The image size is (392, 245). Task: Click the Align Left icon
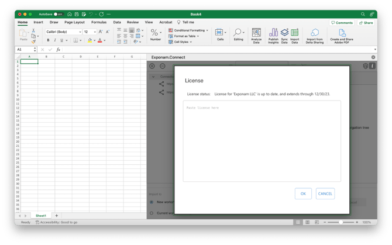tap(119, 36)
